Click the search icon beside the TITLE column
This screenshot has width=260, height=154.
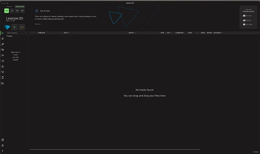69,33
